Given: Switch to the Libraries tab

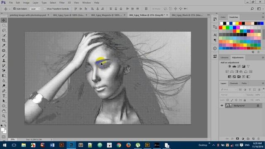Looking at the screenshot, I should pos(224,58).
